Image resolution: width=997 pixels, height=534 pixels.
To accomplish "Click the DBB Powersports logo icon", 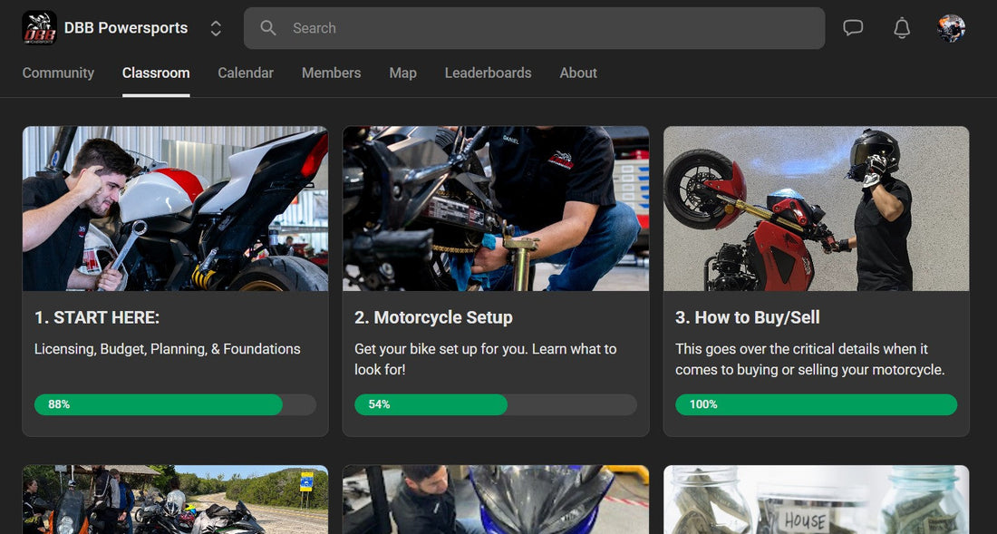I will click(39, 28).
